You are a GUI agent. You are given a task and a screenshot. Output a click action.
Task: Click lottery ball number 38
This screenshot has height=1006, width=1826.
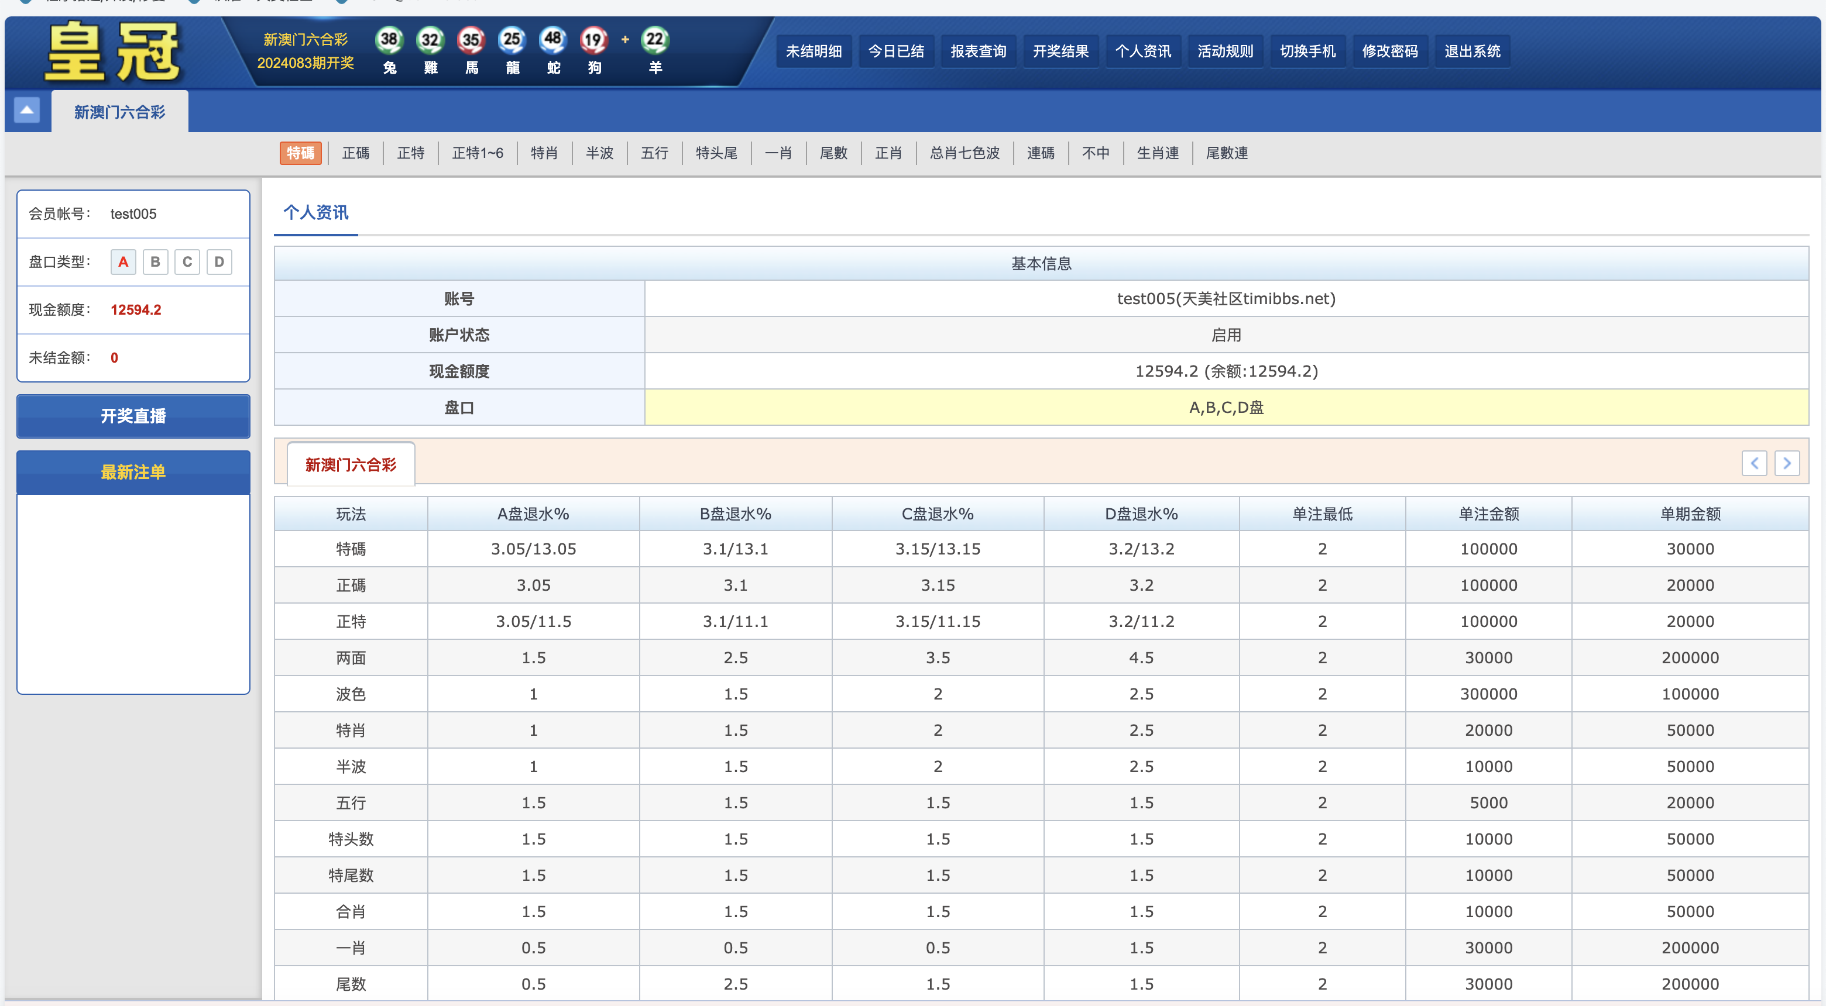[389, 40]
